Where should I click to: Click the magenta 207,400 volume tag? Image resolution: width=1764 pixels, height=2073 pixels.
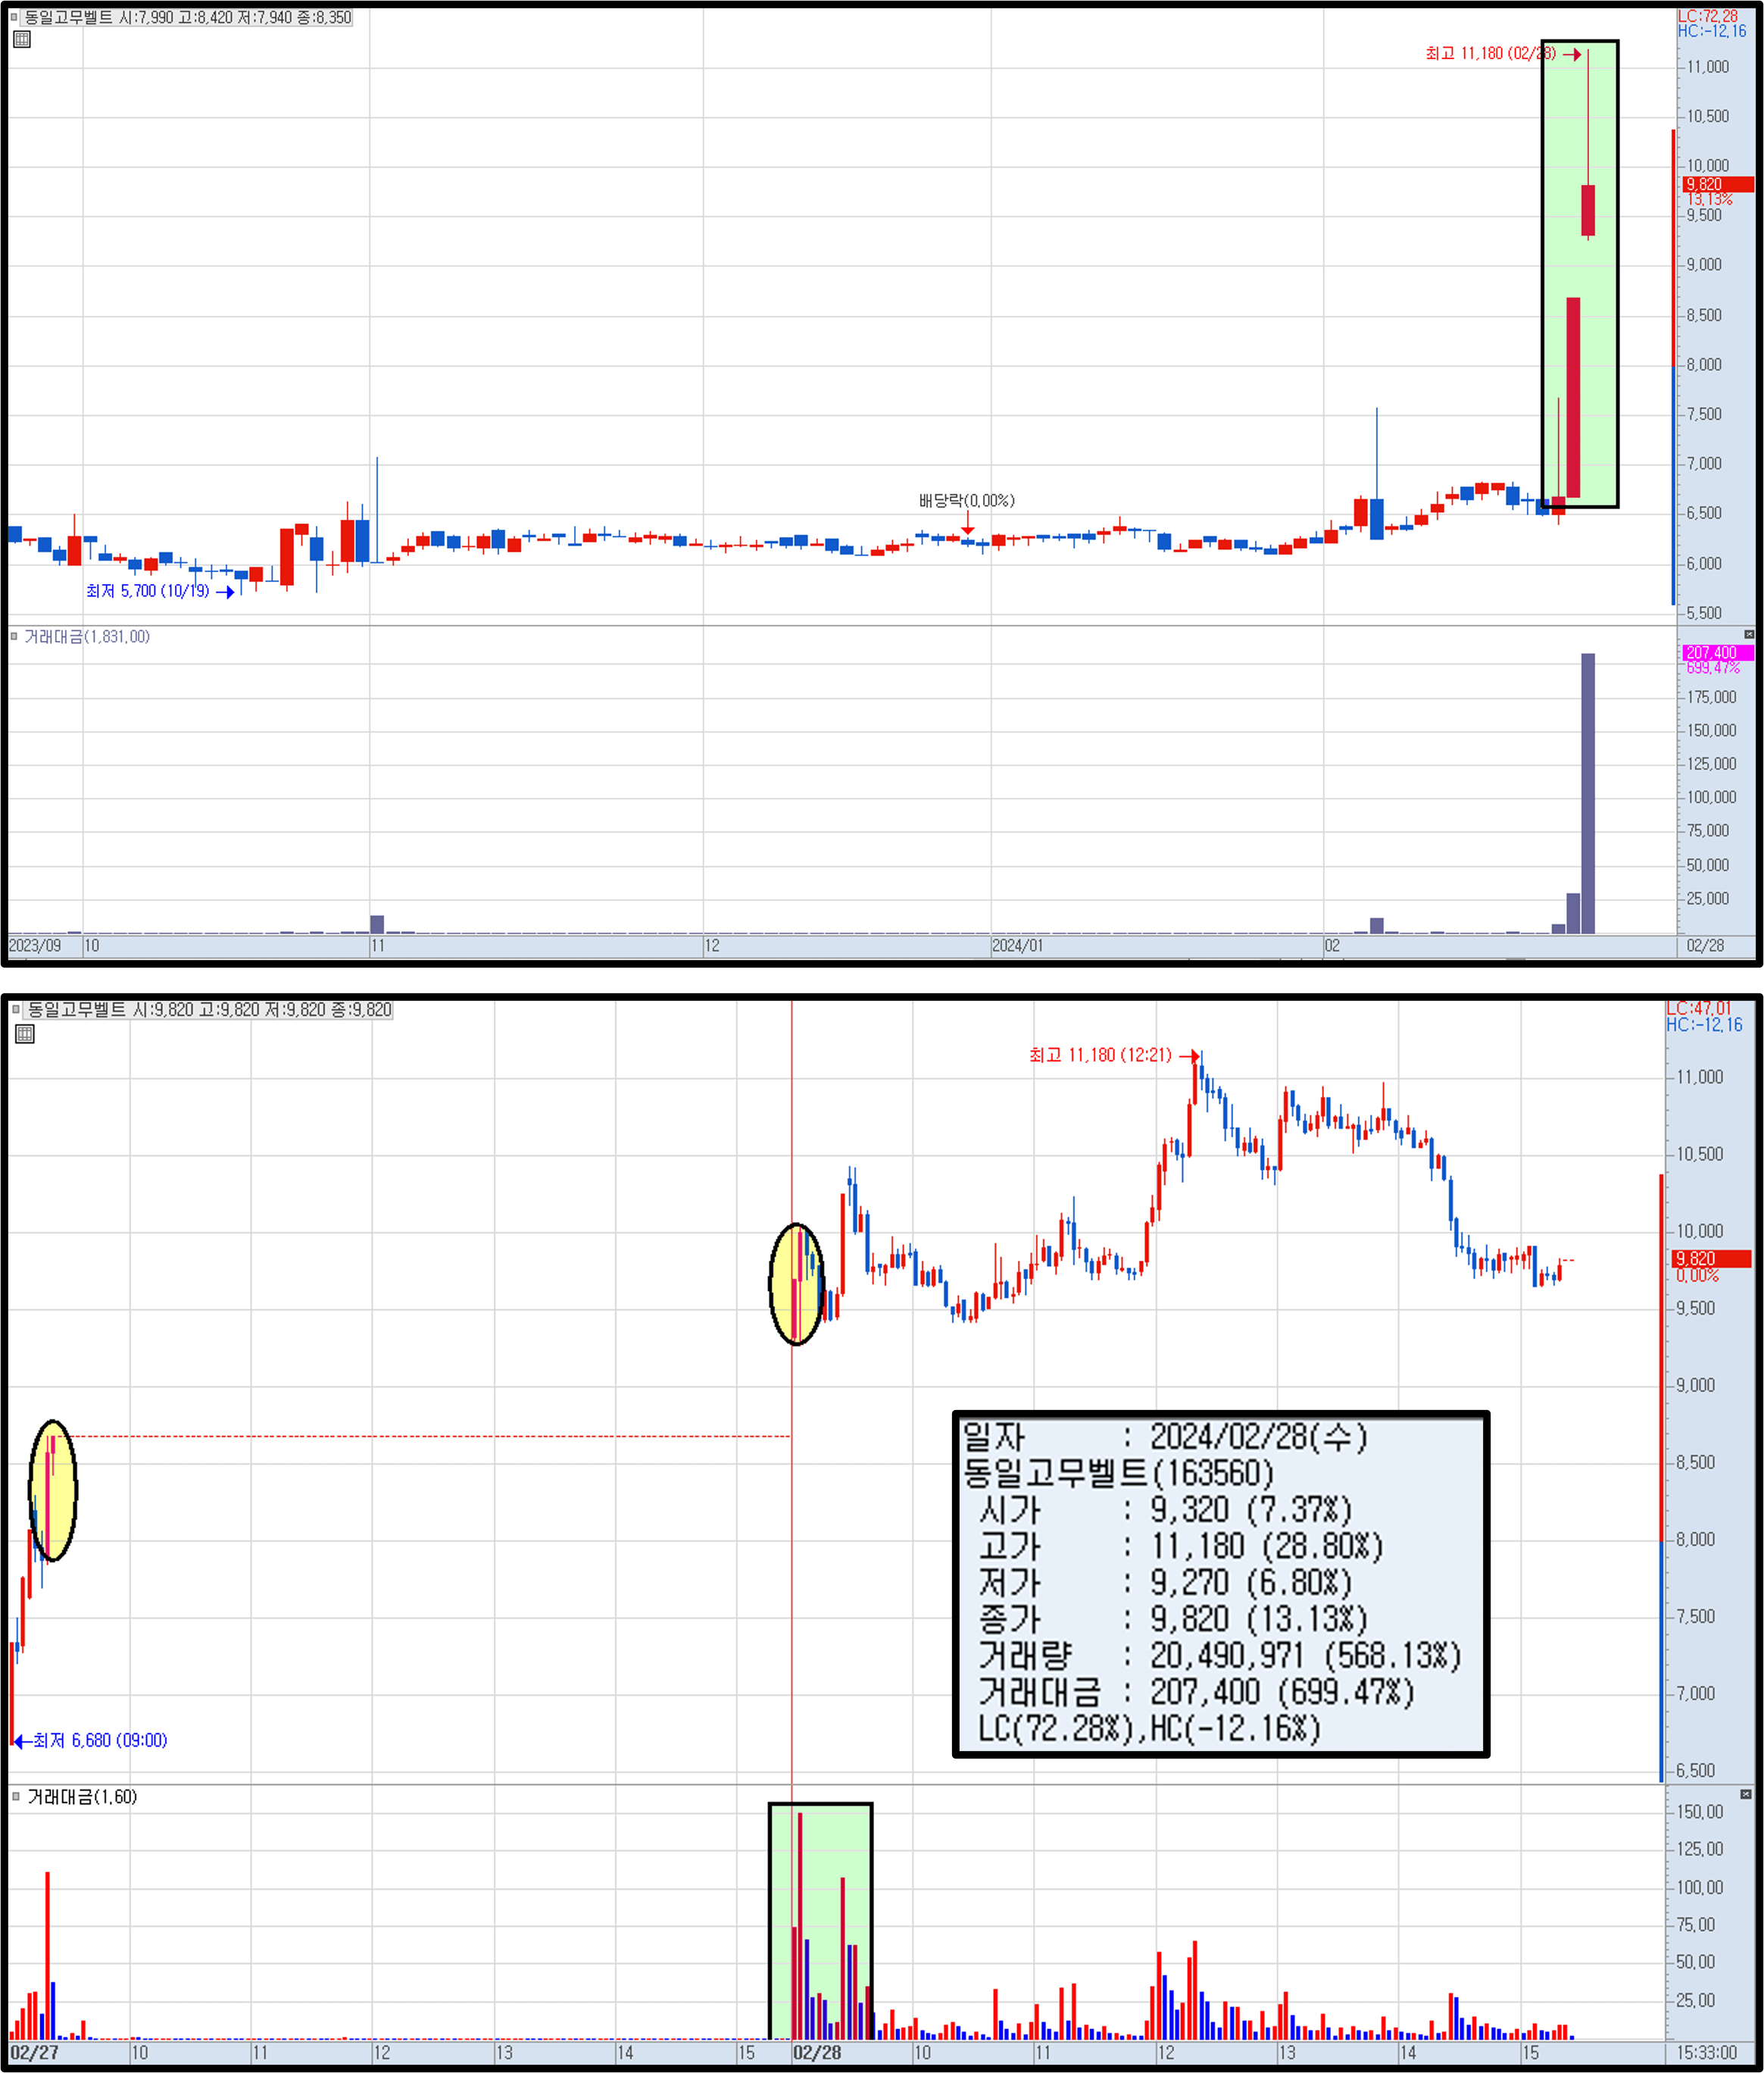coord(1718,652)
